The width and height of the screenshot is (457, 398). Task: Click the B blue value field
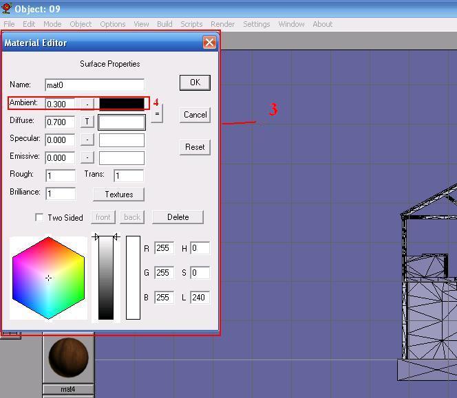pos(164,297)
